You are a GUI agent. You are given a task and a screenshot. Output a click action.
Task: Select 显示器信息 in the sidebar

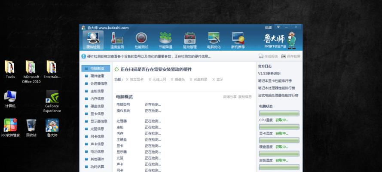pyautogui.click(x=95, y=121)
